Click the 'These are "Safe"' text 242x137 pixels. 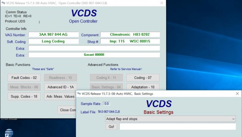(x=43, y=69)
